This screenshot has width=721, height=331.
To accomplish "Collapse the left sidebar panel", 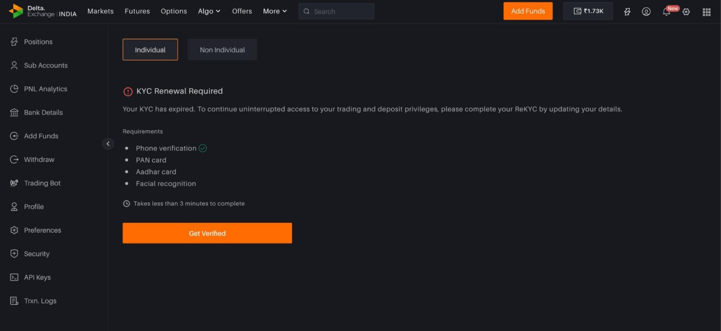I will (108, 144).
